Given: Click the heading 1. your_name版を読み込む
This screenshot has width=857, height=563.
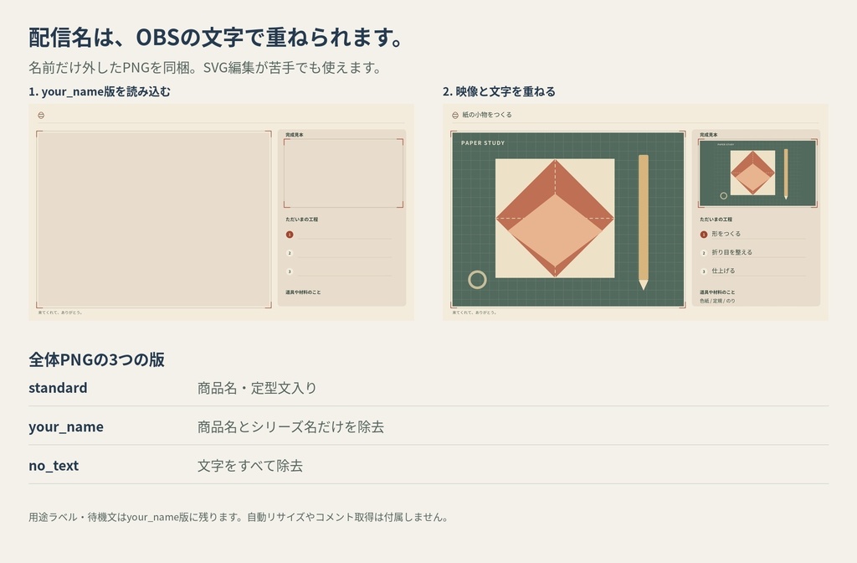Looking at the screenshot, I should (x=100, y=91).
